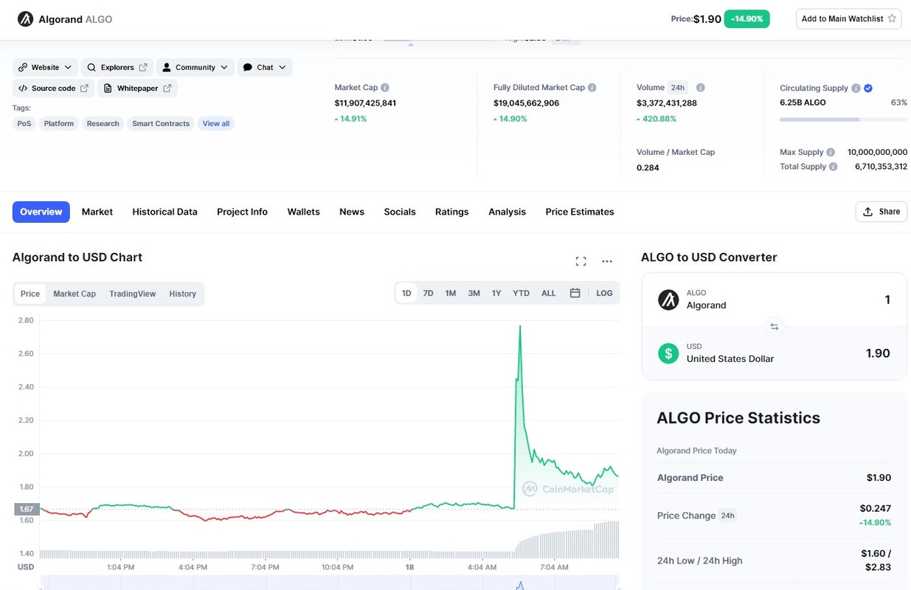The image size is (911, 590).
Task: Switch chart to TradingView view
Action: [133, 294]
